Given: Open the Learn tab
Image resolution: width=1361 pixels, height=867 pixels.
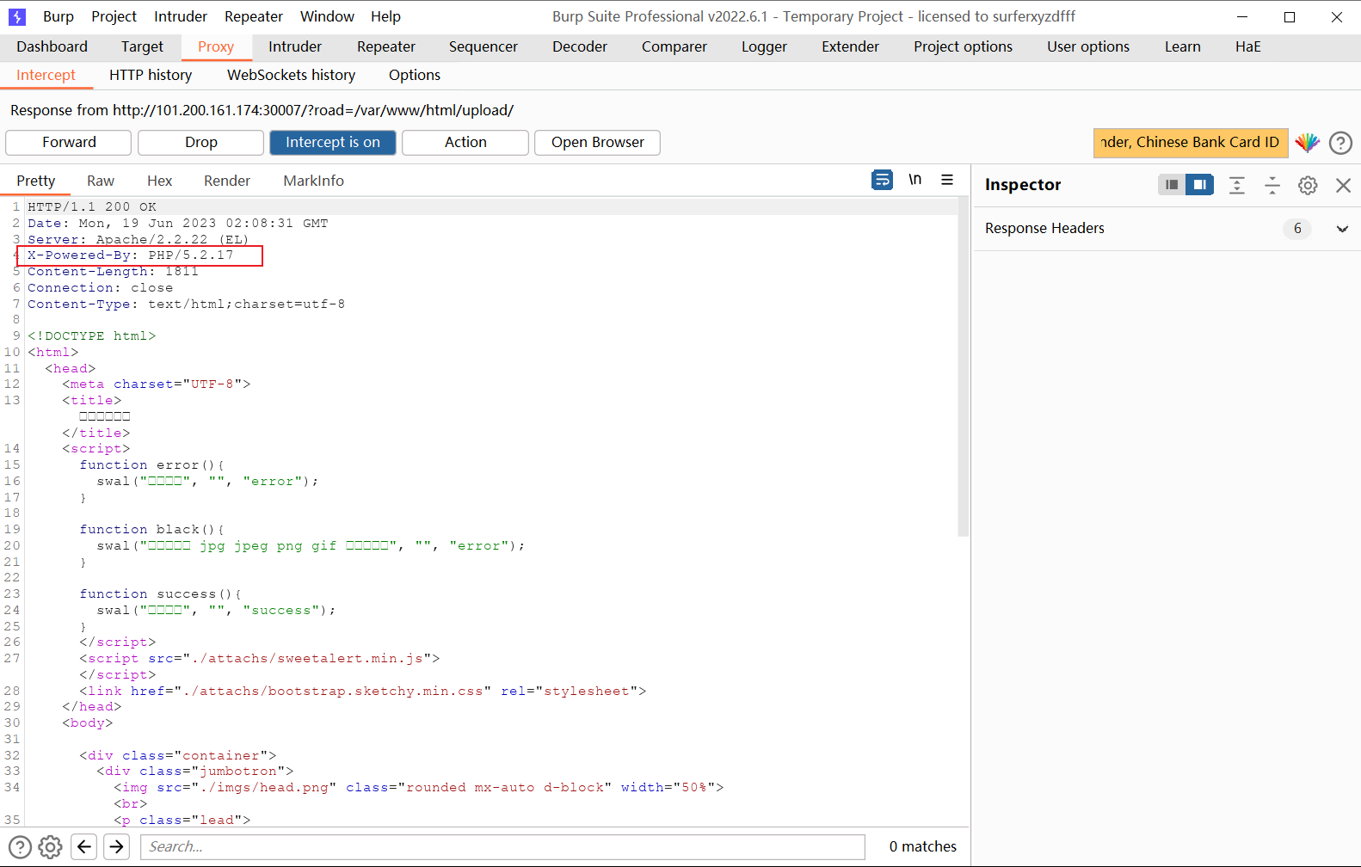Looking at the screenshot, I should [x=1183, y=47].
